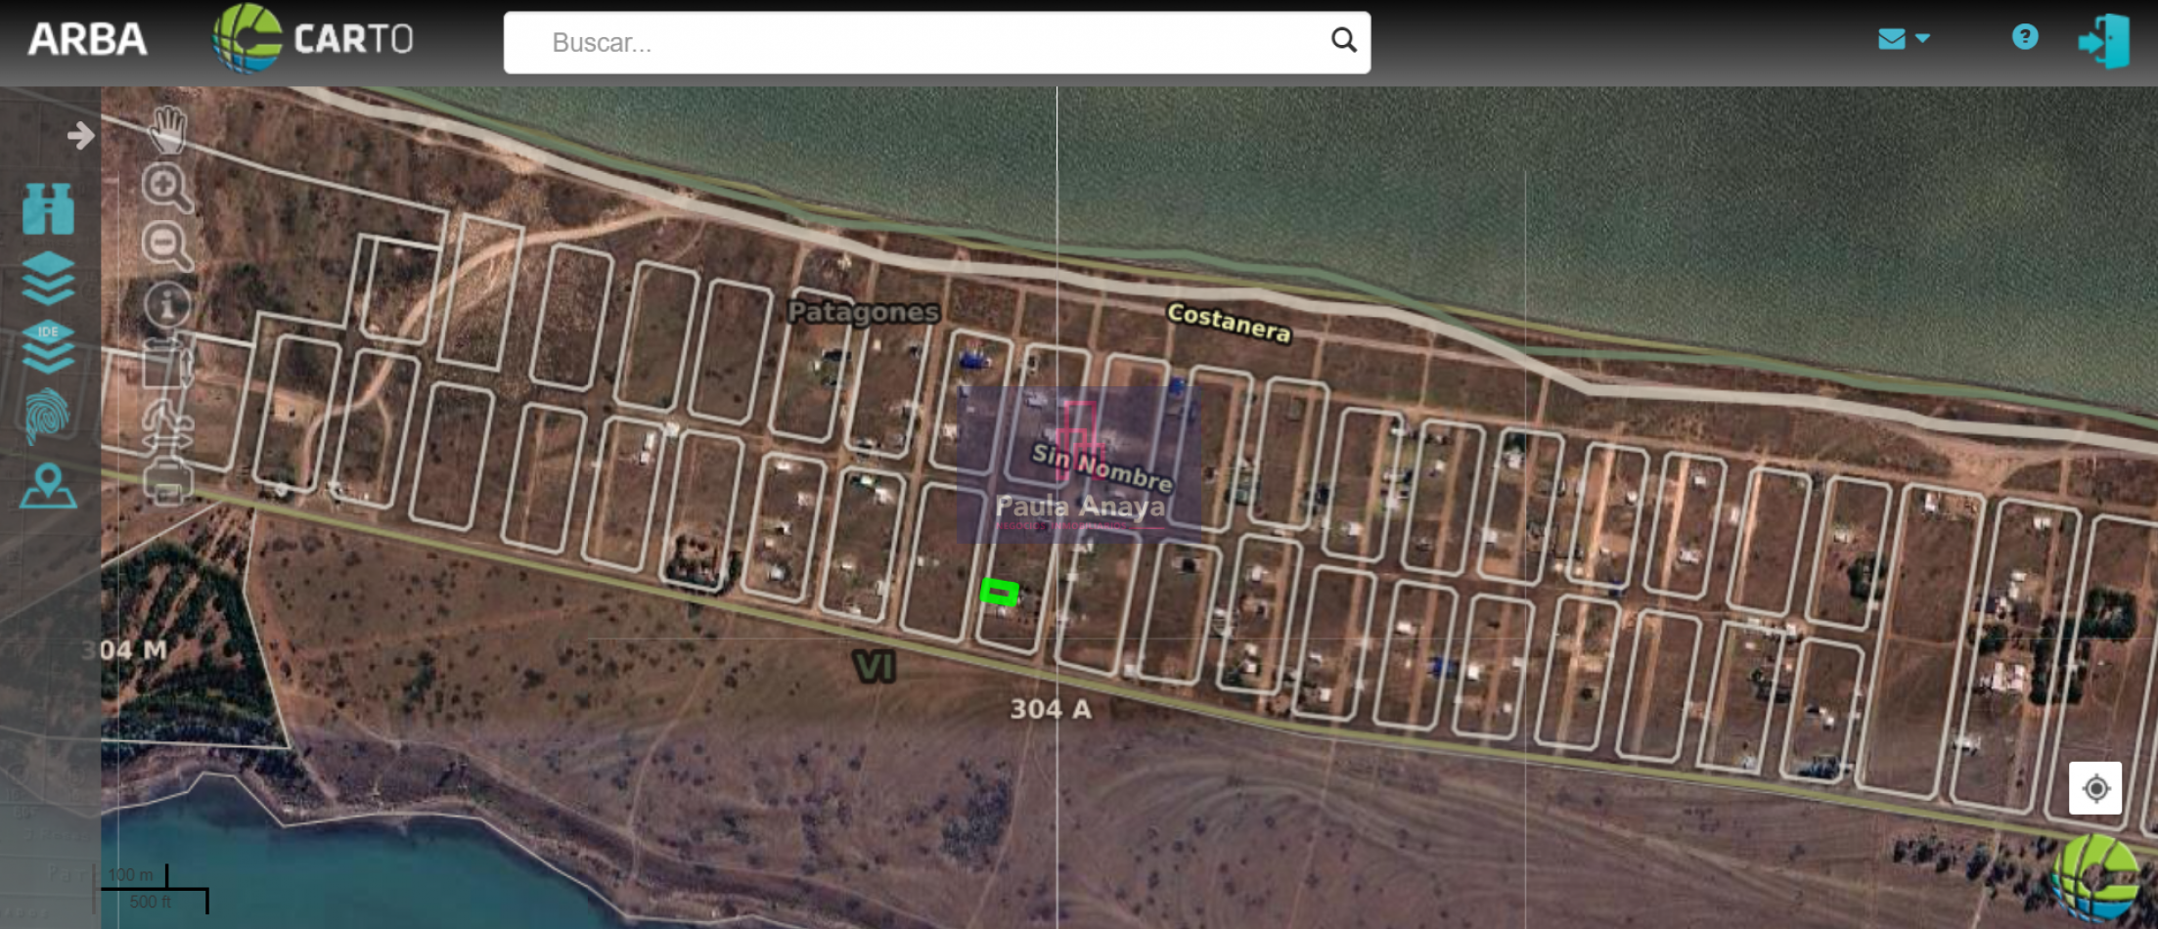The height and width of the screenshot is (929, 2158).
Task: Expand the sidebar with the arrow
Action: pos(80,135)
